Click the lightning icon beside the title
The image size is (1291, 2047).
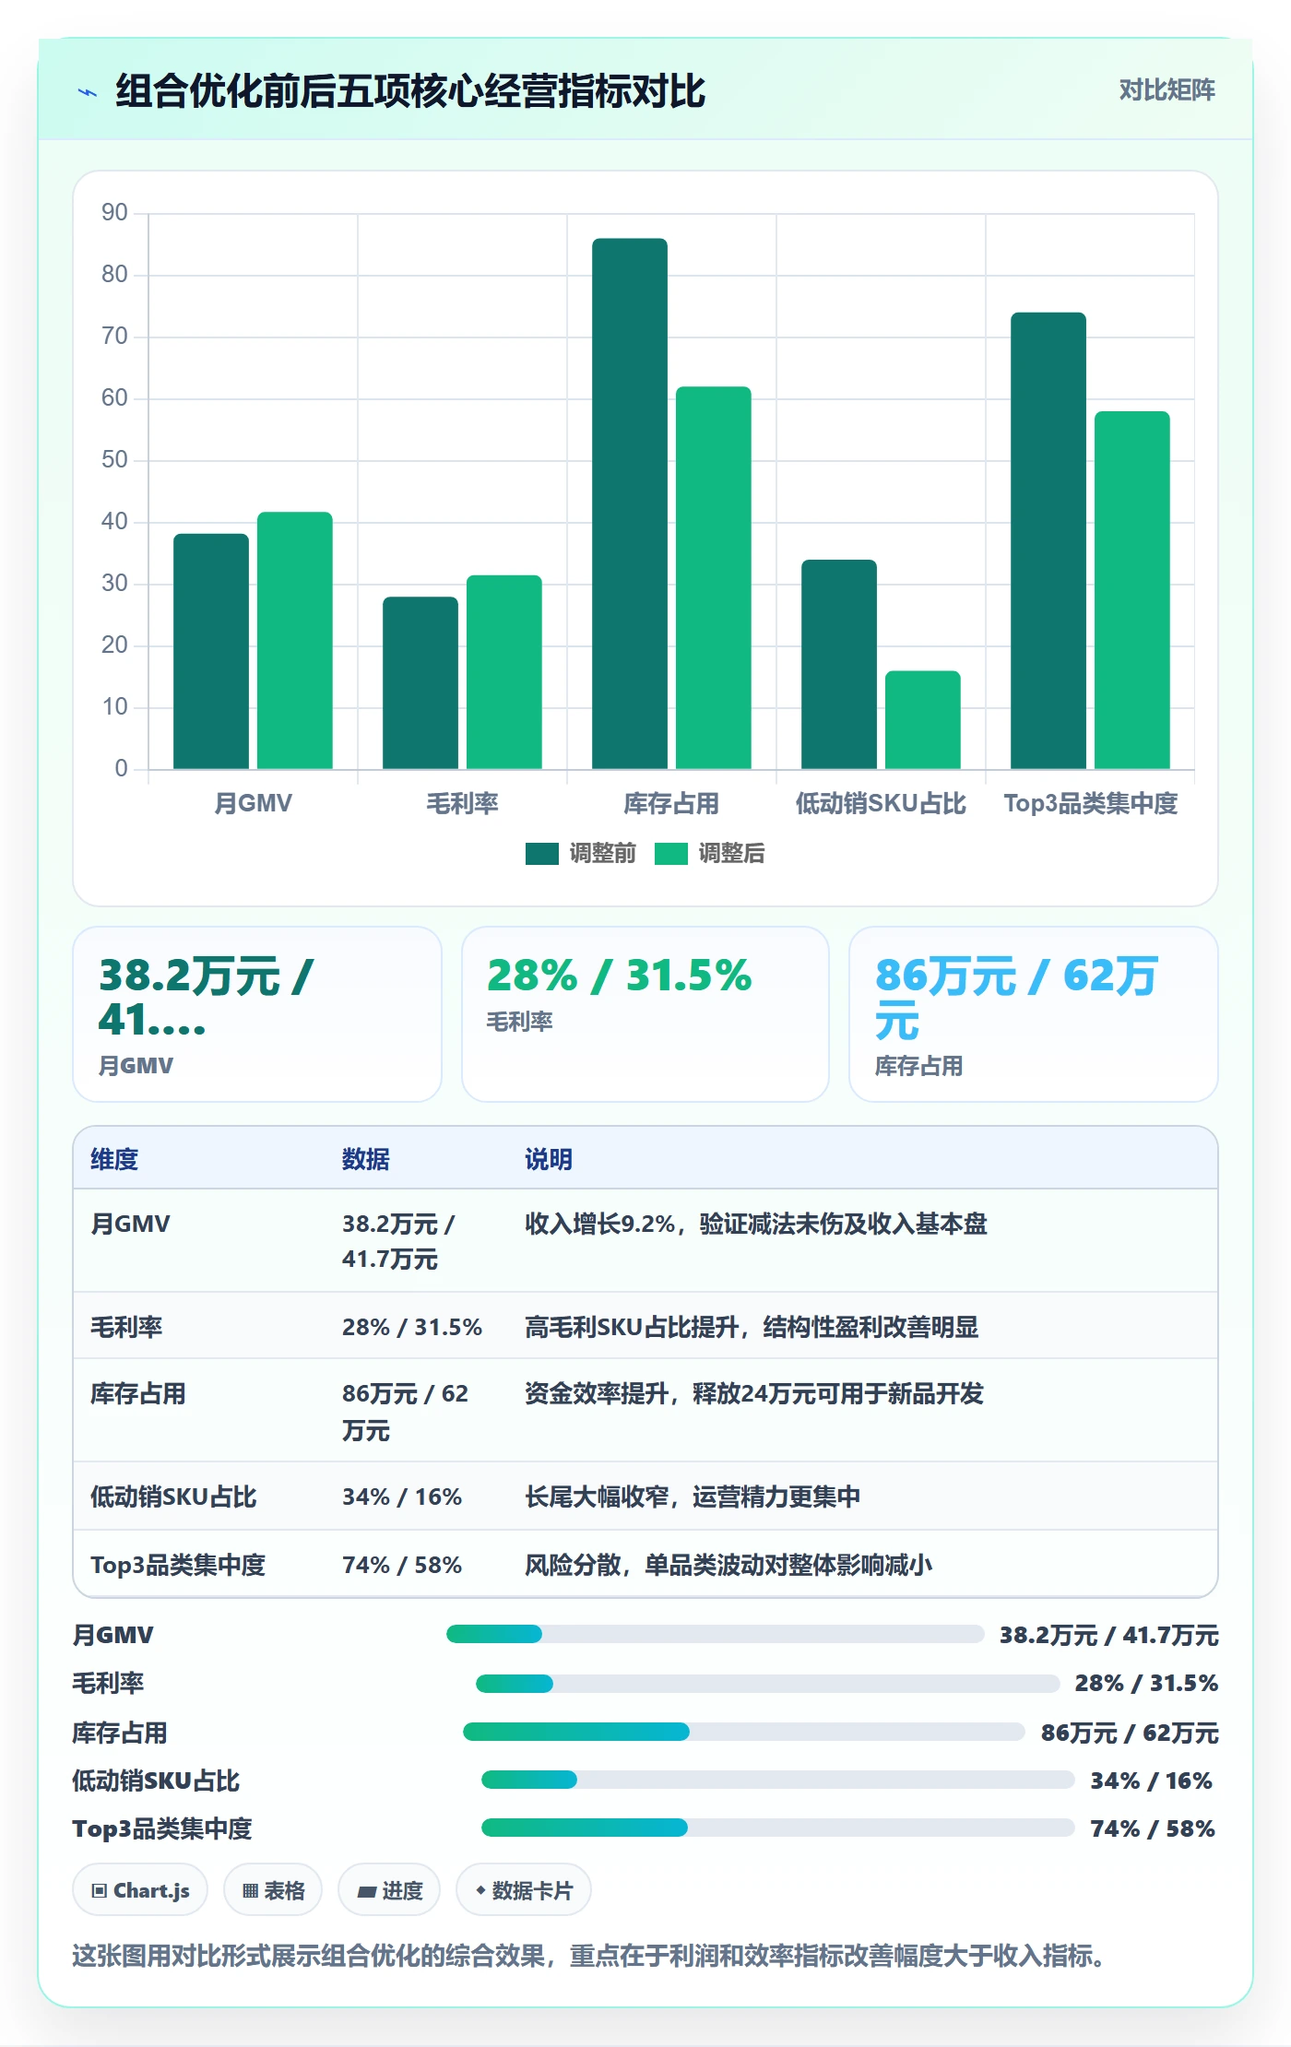(88, 92)
